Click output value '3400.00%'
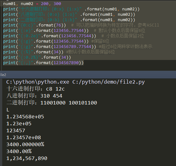This screenshot has height=166, width=176. pyautogui.click(x=19, y=151)
